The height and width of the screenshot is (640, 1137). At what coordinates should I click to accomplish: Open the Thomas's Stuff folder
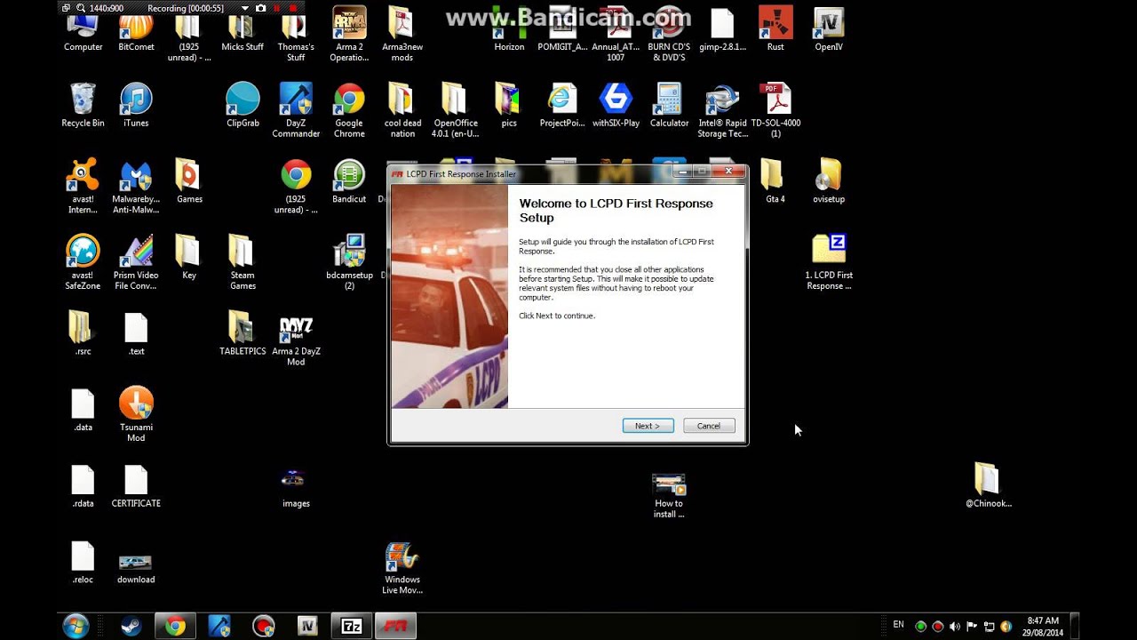coord(296,37)
